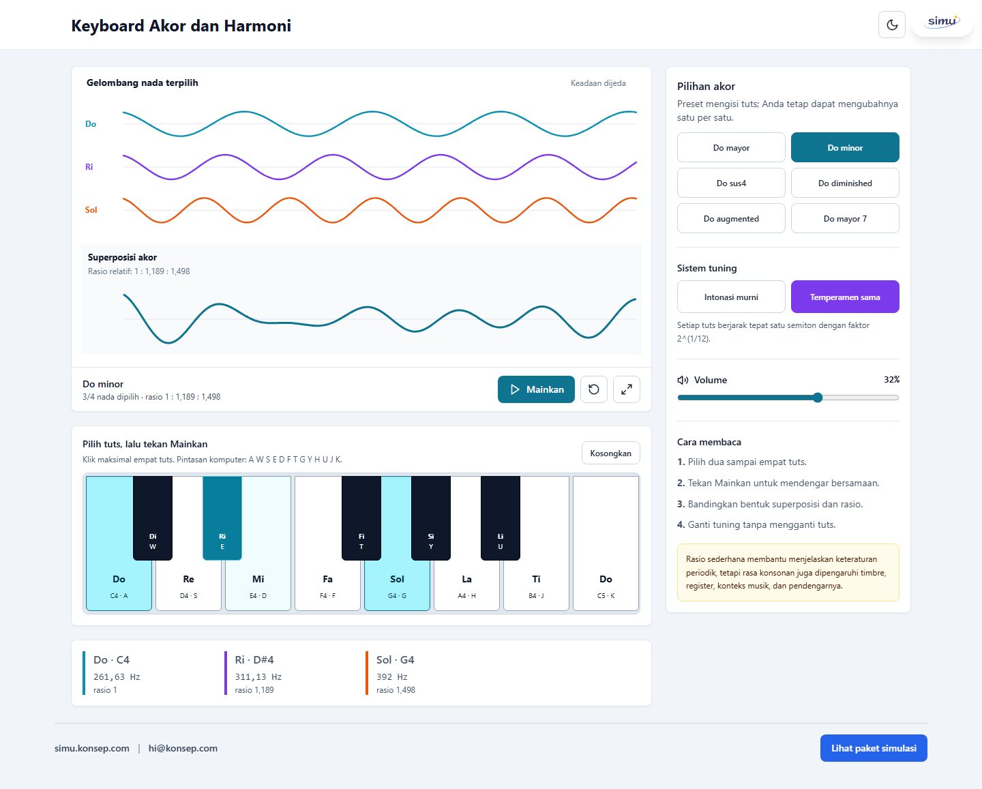The height and width of the screenshot is (789, 982).
Task: Click the Sistem tuning heading
Action: [x=707, y=268]
